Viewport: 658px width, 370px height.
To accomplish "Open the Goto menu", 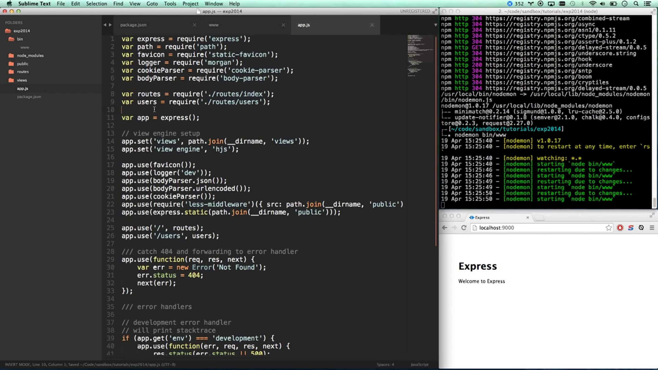I will (152, 4).
